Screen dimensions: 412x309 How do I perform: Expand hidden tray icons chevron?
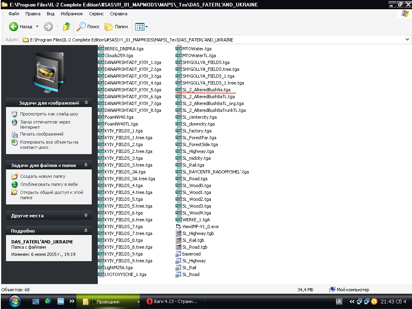tap(352, 301)
